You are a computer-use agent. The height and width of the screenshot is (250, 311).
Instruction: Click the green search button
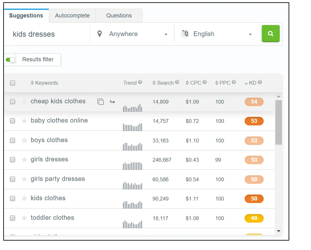point(270,34)
